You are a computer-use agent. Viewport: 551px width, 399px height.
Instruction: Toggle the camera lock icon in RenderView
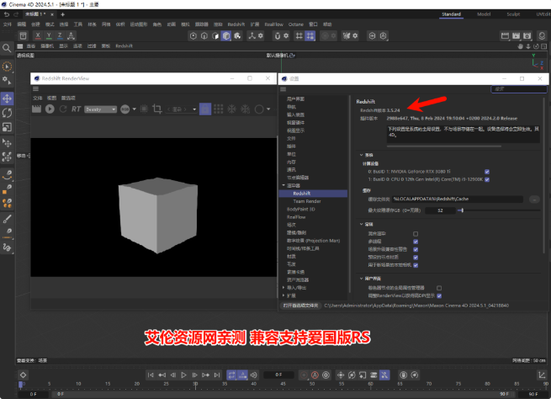pos(205,109)
